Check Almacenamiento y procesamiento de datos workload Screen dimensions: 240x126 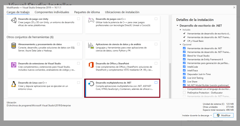[79, 44]
